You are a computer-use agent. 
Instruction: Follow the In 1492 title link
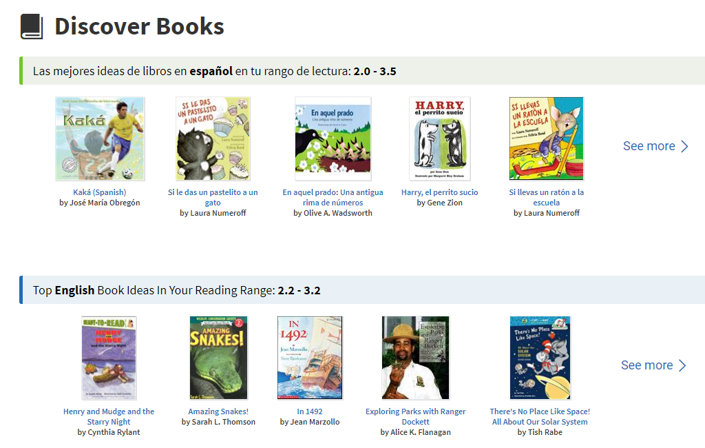pos(310,411)
